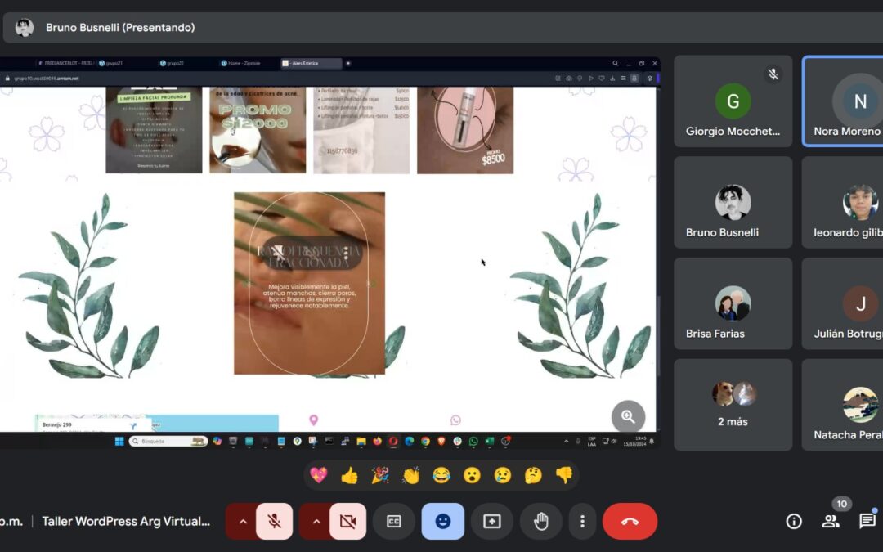This screenshot has width=883, height=552.
Task: Open Chrome from the shared taskbar
Action: pos(425,441)
